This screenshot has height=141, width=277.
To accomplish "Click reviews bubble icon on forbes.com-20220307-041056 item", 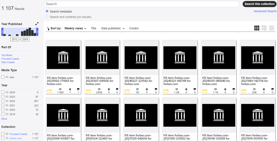I will click(117, 89).
